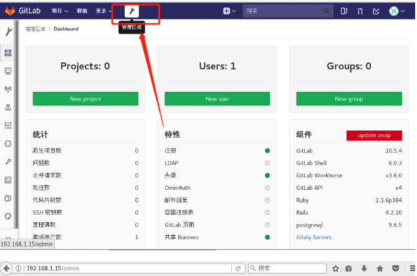Screen dimensions: 417x276
Task: Open issues icon in top navbar
Action: coord(344,11)
